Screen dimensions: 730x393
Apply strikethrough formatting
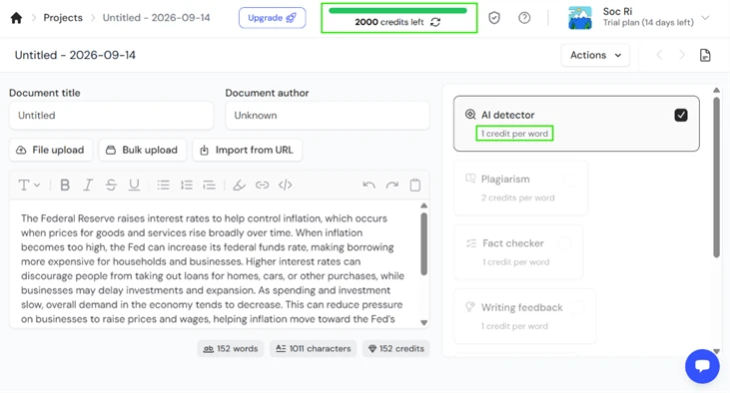pyautogui.click(x=111, y=186)
